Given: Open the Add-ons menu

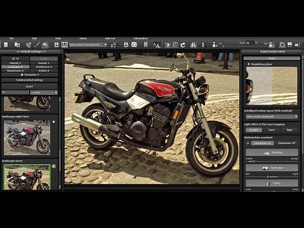Looking at the screenshot, I should [x=110, y=39].
